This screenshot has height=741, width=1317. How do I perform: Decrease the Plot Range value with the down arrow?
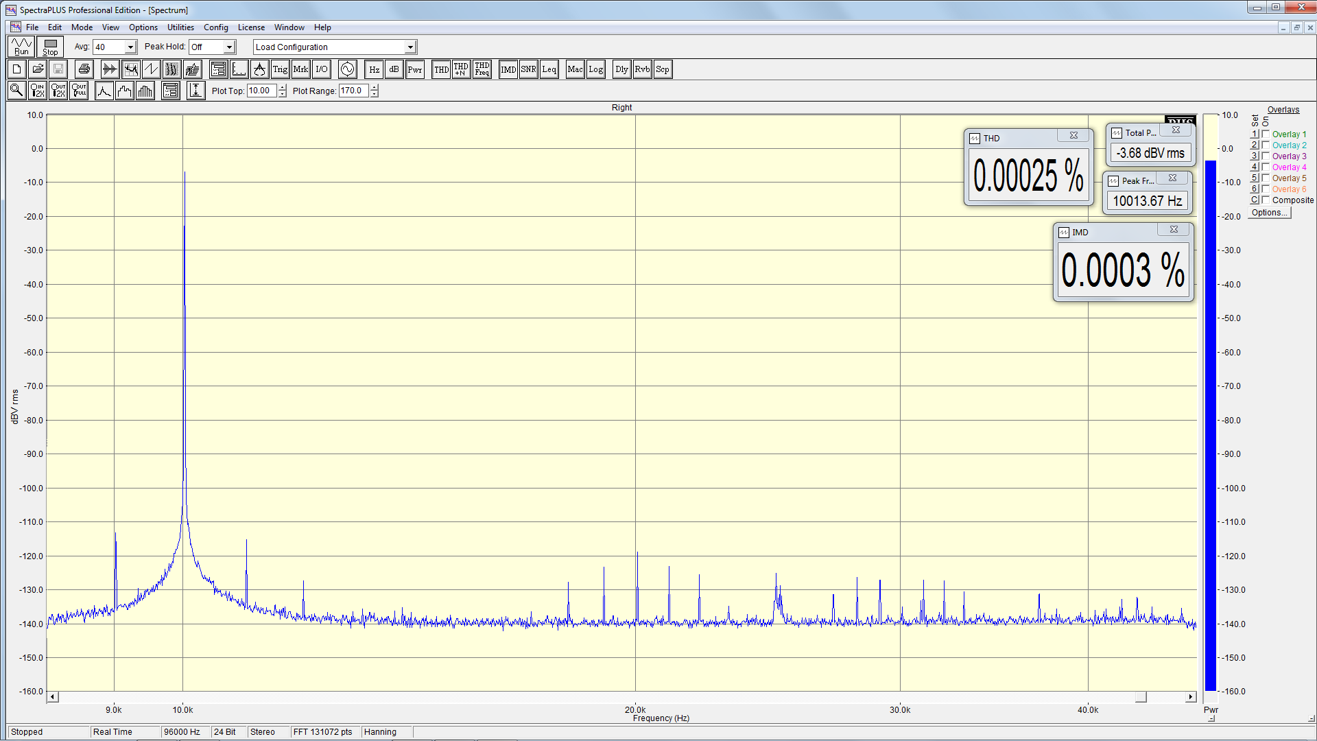click(x=375, y=94)
